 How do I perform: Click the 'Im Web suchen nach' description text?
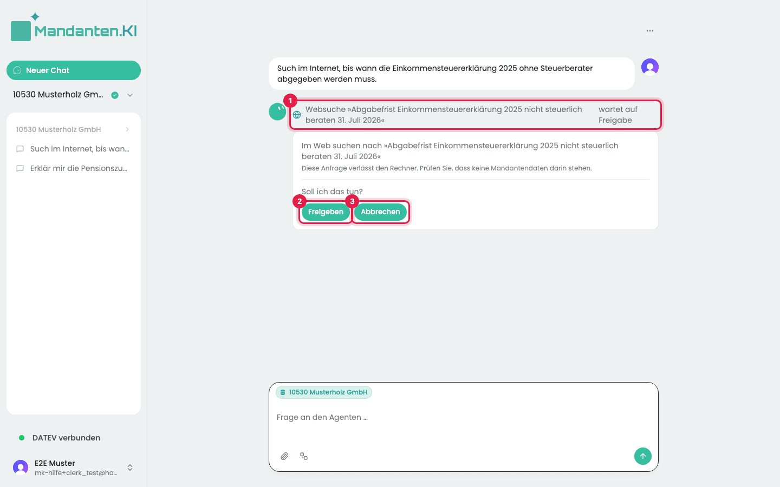(460, 151)
